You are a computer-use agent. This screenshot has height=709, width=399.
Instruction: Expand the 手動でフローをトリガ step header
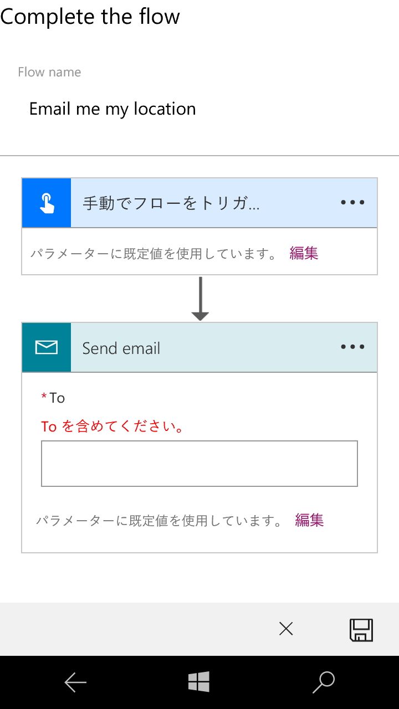[171, 203]
